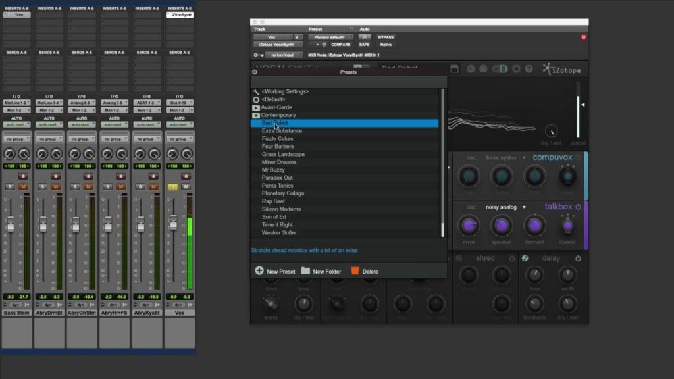Click the preset search field

[349, 81]
